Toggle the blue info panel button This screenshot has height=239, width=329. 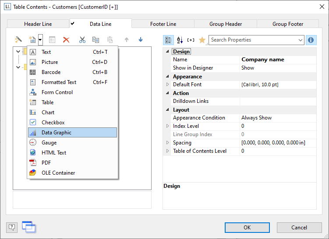[x=311, y=40]
